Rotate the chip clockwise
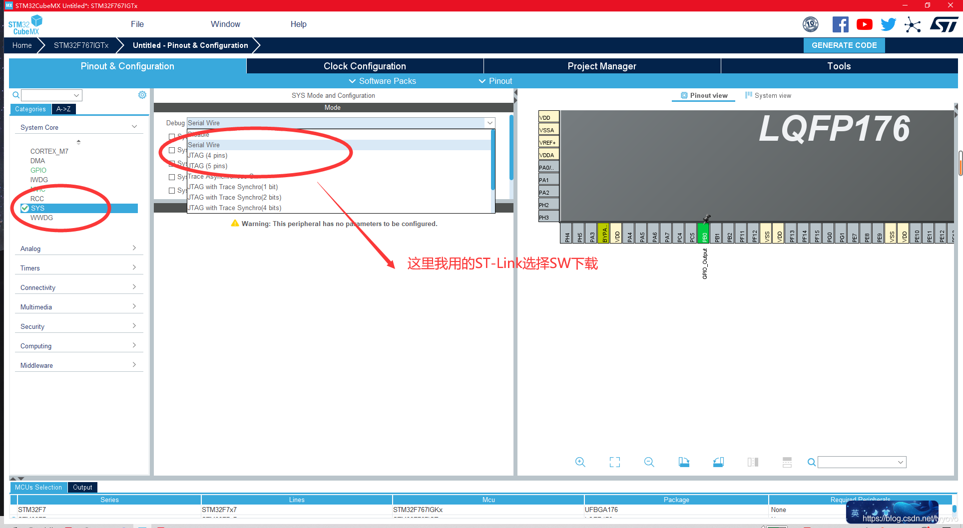 click(684, 462)
